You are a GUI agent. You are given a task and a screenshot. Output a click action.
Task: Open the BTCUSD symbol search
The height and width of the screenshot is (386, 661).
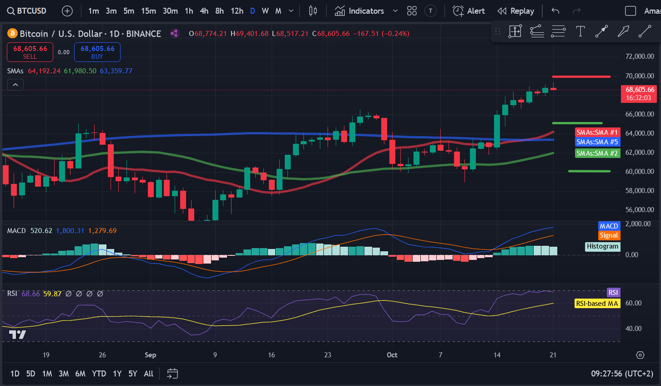pyautogui.click(x=27, y=11)
